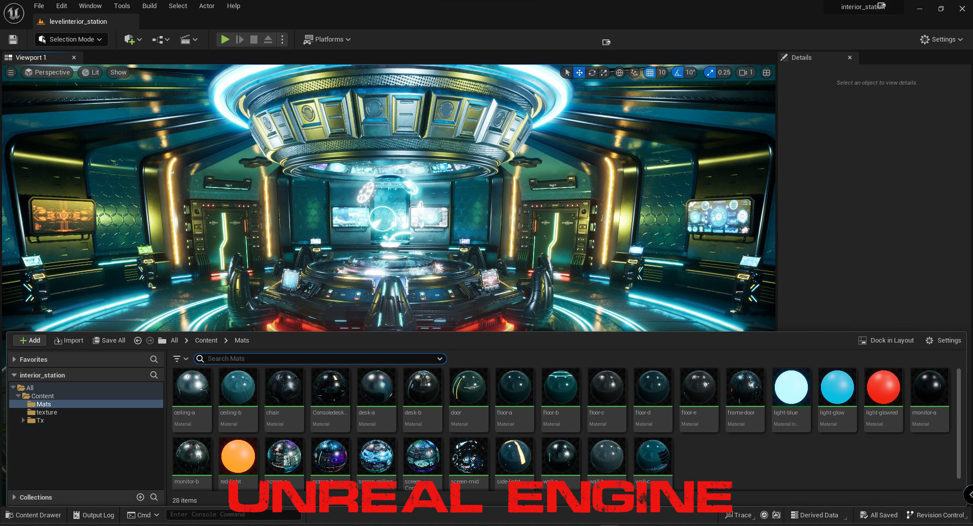The height and width of the screenshot is (526, 973).
Task: Click the Stop simulation button
Action: [x=254, y=40]
